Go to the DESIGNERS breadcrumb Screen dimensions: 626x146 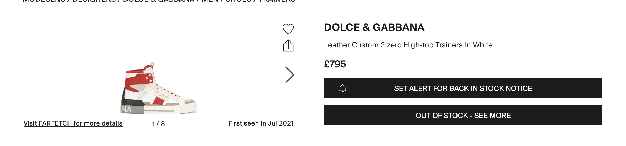[x=94, y=1]
